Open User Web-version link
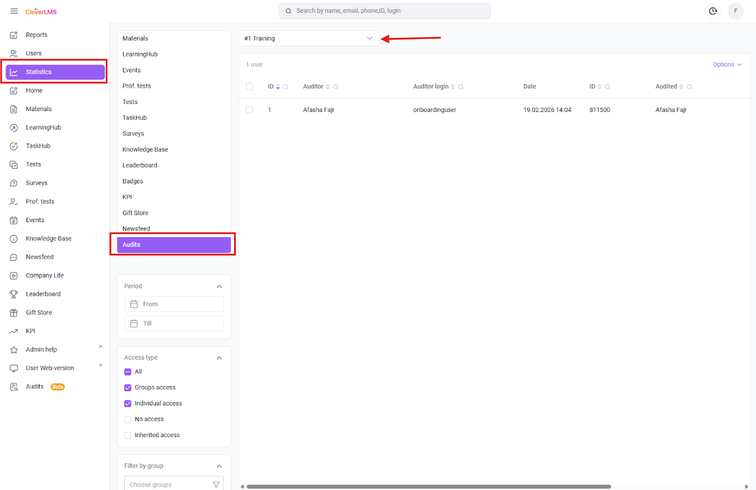The height and width of the screenshot is (490, 756). point(50,368)
